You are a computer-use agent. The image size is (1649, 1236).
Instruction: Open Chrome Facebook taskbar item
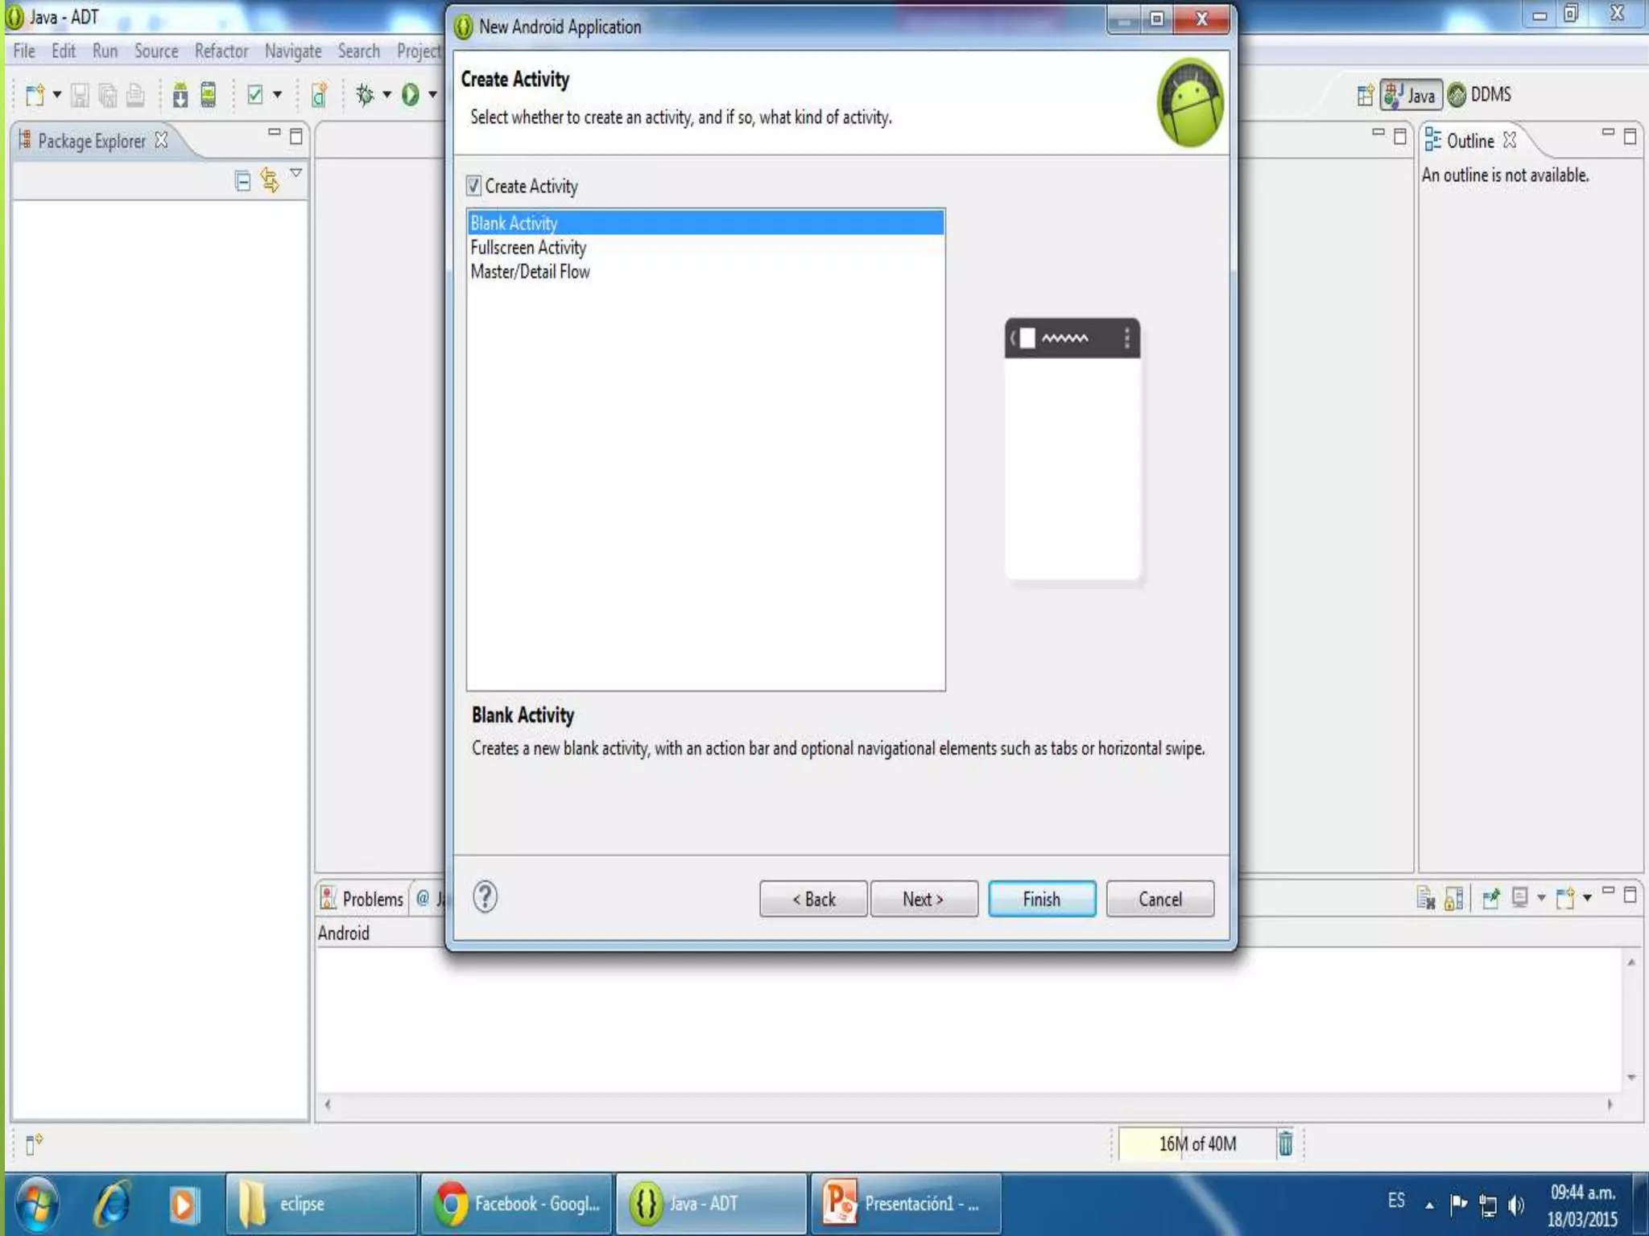(516, 1204)
